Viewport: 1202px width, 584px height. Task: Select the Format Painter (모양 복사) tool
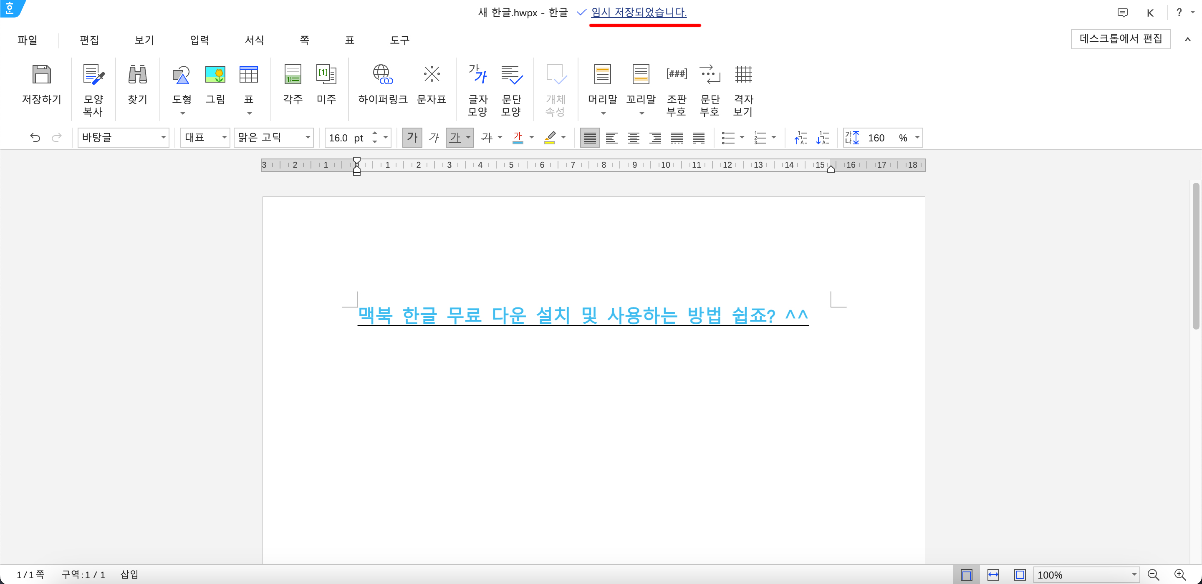coord(93,75)
